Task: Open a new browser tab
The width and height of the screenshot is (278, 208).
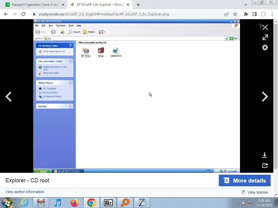Action: pos(138,5)
